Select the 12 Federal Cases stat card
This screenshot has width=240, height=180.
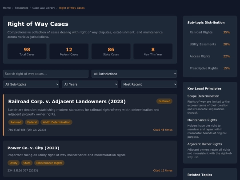pos(69,52)
